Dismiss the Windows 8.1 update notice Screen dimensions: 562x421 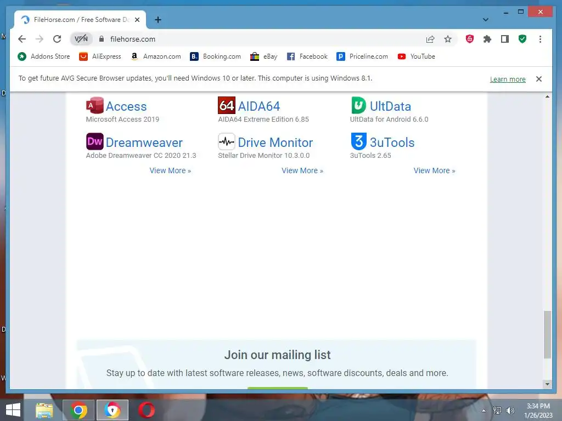pos(539,79)
